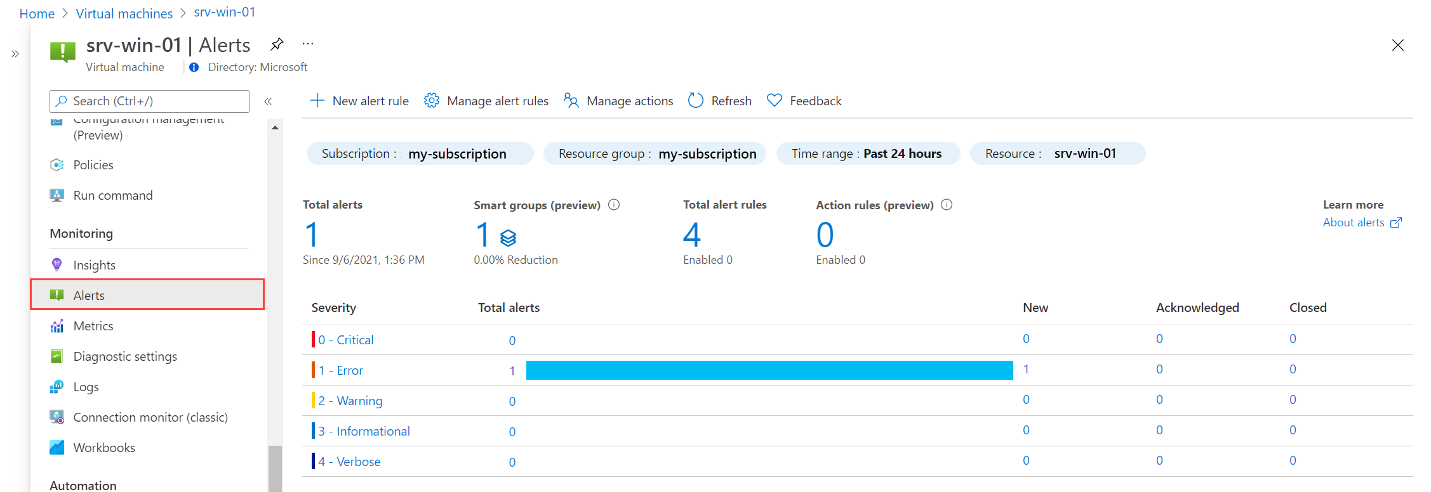Open the 1 - Error severity link
The width and height of the screenshot is (1431, 492).
click(340, 370)
